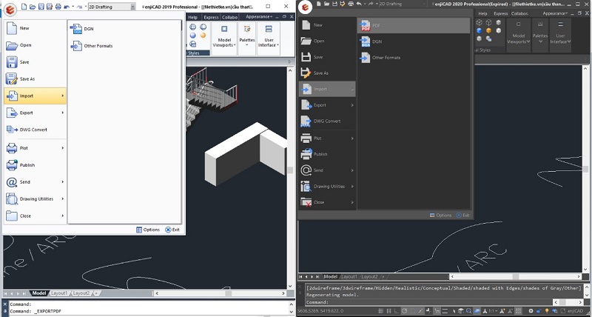
Task: Import PDF file in enjiCAD 2020
Action: click(414, 26)
